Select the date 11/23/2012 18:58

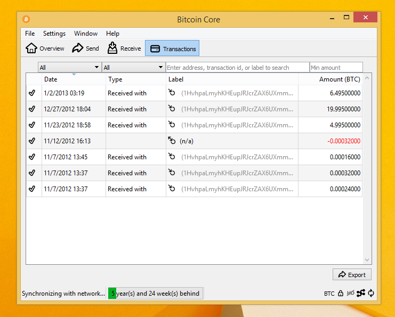point(67,125)
